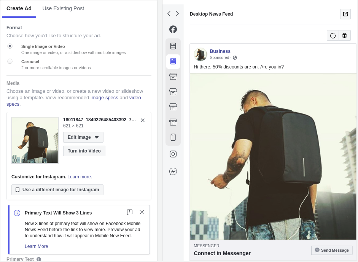
Task: Dismiss the Primary Text notification
Action: pyautogui.click(x=142, y=212)
